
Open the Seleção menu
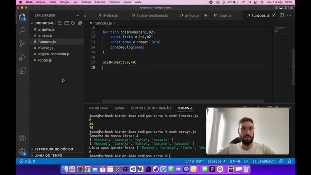(65, 2)
